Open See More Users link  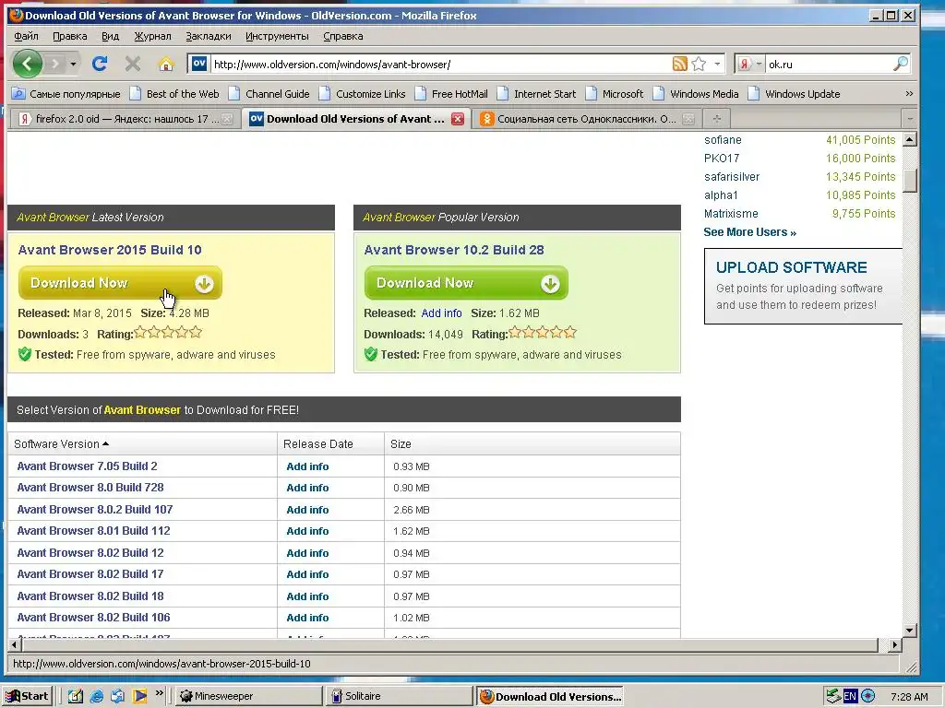pyautogui.click(x=749, y=232)
